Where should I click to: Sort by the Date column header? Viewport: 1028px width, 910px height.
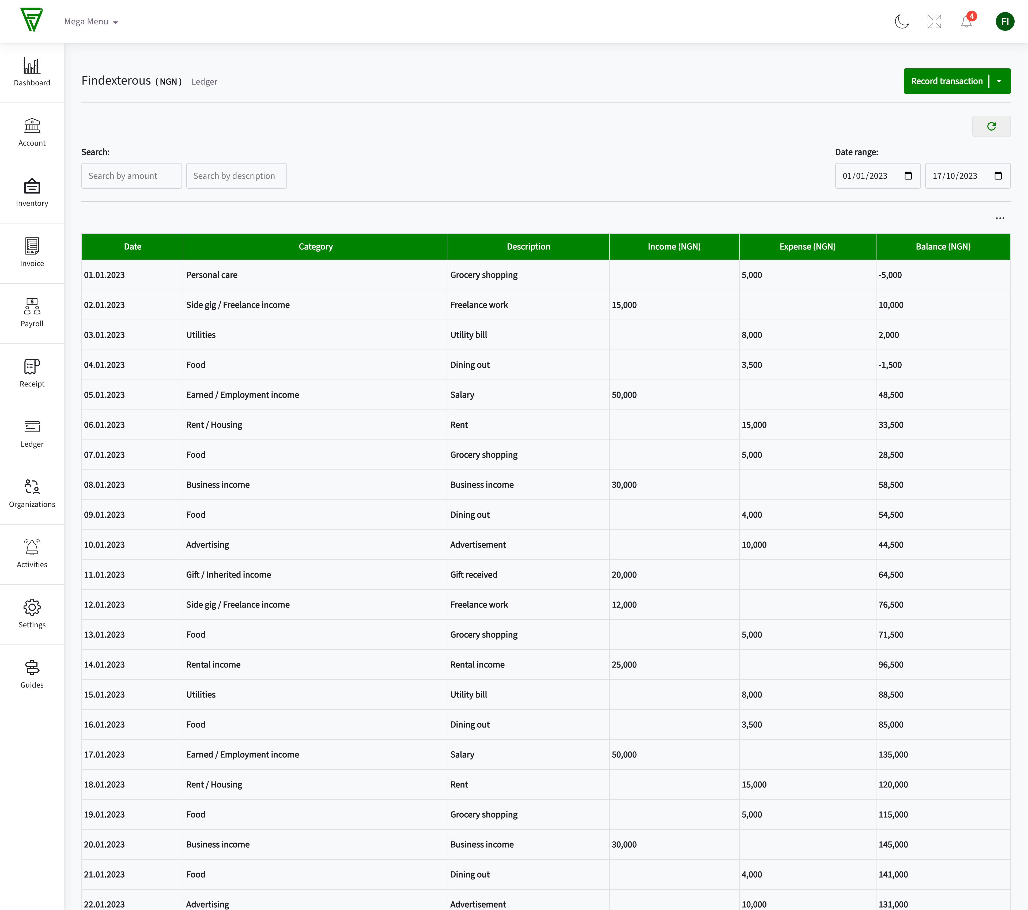pos(132,246)
